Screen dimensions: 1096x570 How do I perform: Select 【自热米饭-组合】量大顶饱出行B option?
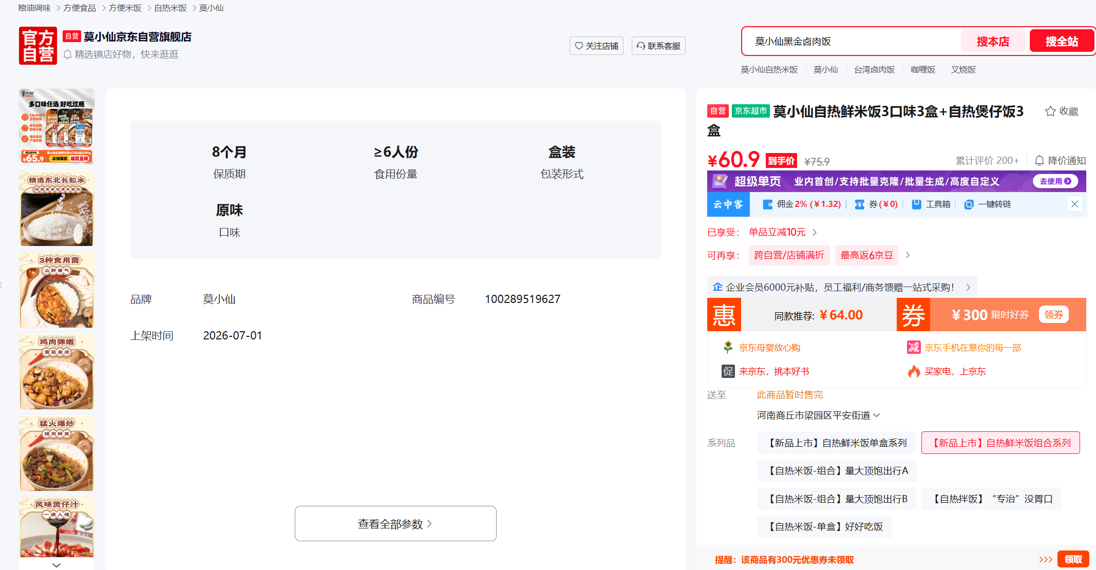836,499
